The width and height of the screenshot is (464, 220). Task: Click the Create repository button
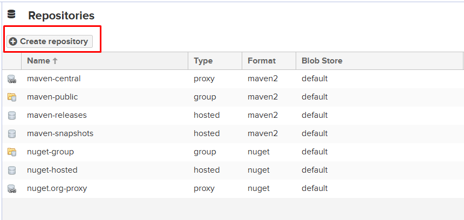click(x=50, y=41)
